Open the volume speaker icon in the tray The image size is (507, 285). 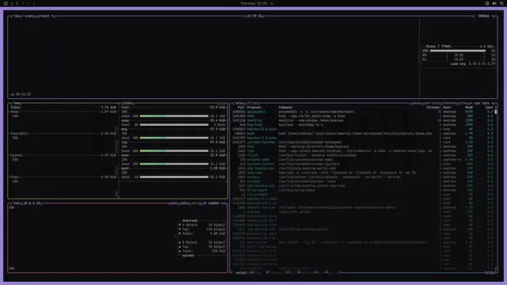pos(494,3)
